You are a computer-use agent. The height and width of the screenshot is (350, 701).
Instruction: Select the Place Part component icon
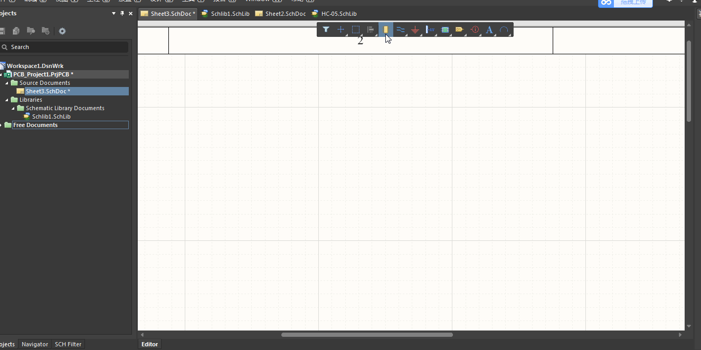pos(386,30)
